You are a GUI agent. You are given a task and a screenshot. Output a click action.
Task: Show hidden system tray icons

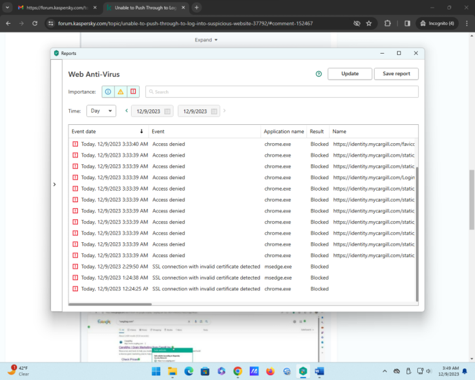click(x=385, y=371)
